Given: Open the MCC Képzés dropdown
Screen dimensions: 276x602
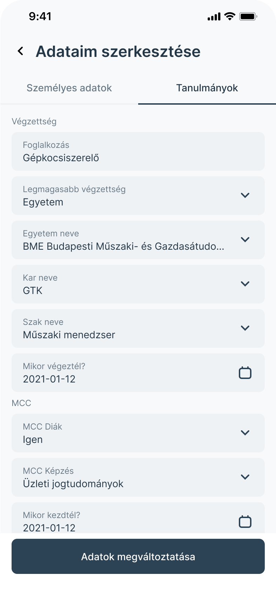Looking at the screenshot, I should coord(245,477).
